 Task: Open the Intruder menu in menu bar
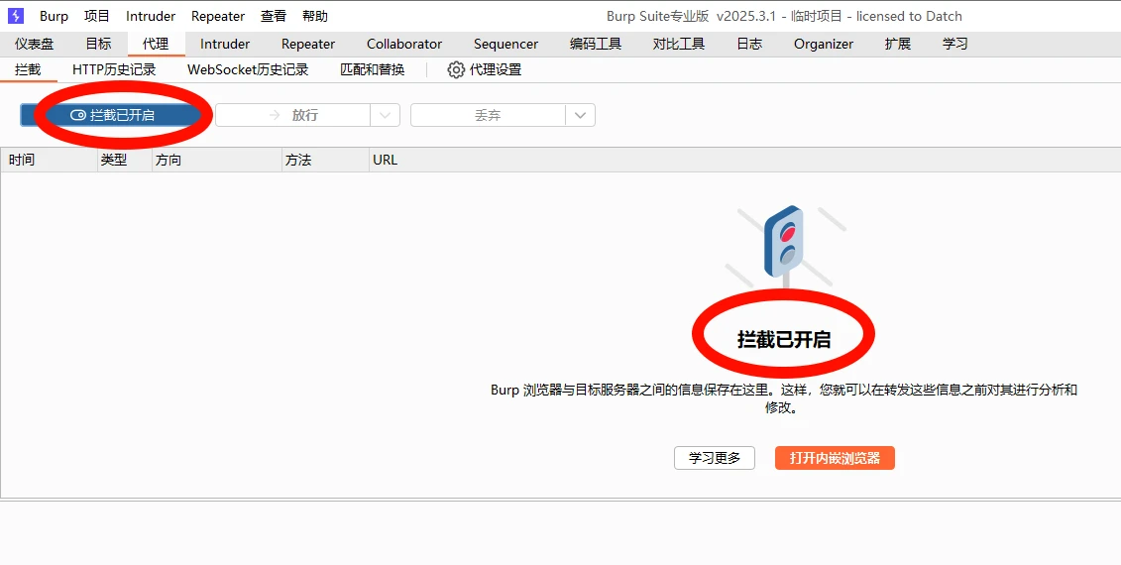[150, 17]
